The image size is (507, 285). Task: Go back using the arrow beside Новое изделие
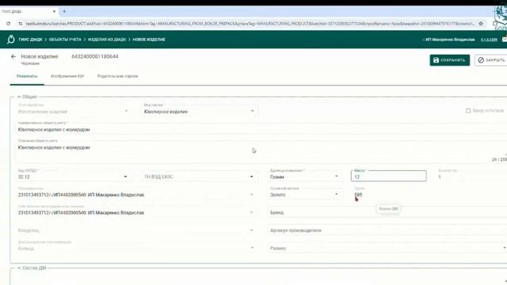13,56
